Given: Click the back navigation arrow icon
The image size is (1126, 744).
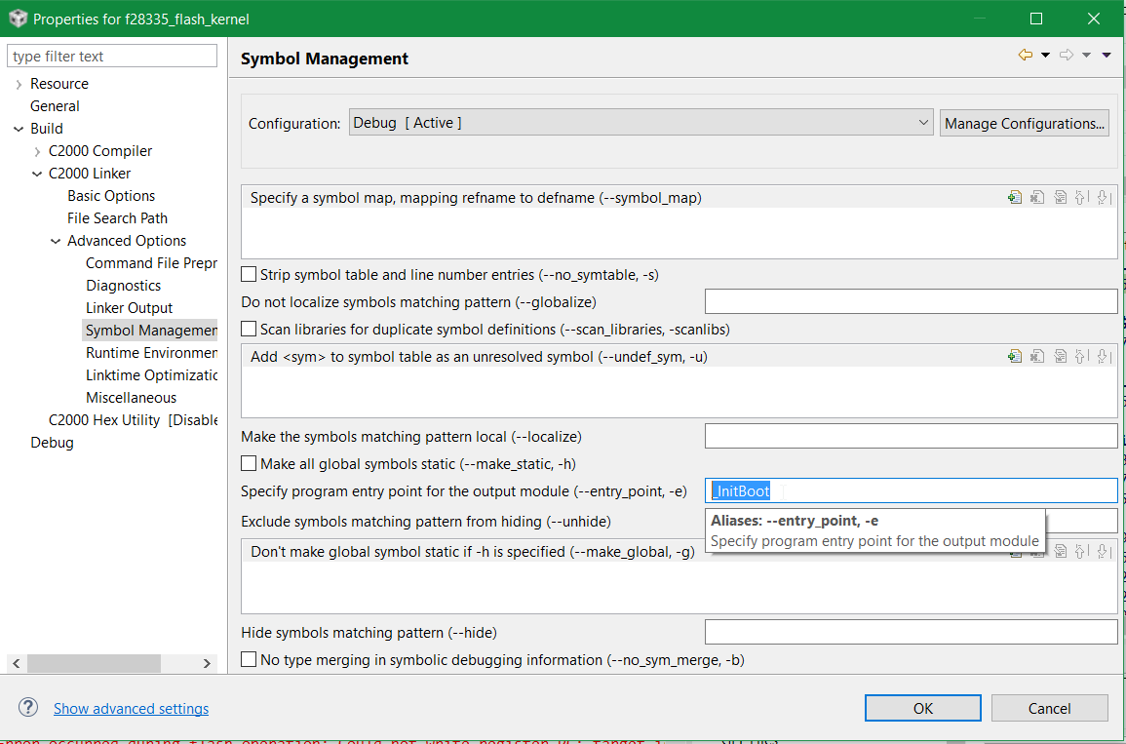Looking at the screenshot, I should click(x=1026, y=56).
